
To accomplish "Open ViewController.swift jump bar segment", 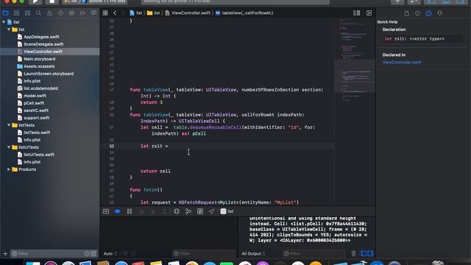I will click(x=188, y=13).
